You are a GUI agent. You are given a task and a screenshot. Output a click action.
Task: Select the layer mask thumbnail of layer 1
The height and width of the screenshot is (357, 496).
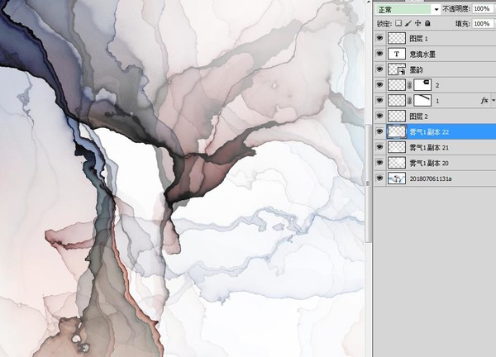tap(422, 101)
